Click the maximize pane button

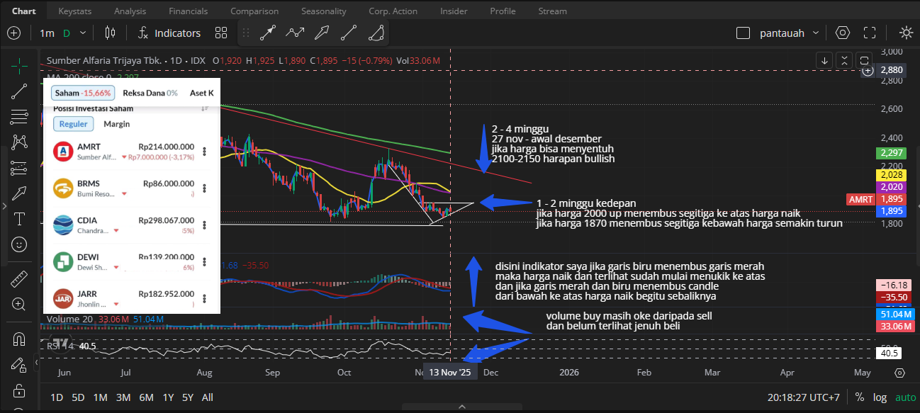pyautogui.click(x=864, y=61)
